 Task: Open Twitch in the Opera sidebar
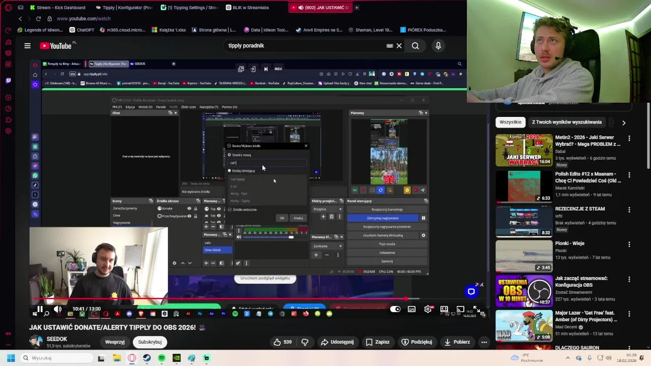pyautogui.click(x=8, y=80)
